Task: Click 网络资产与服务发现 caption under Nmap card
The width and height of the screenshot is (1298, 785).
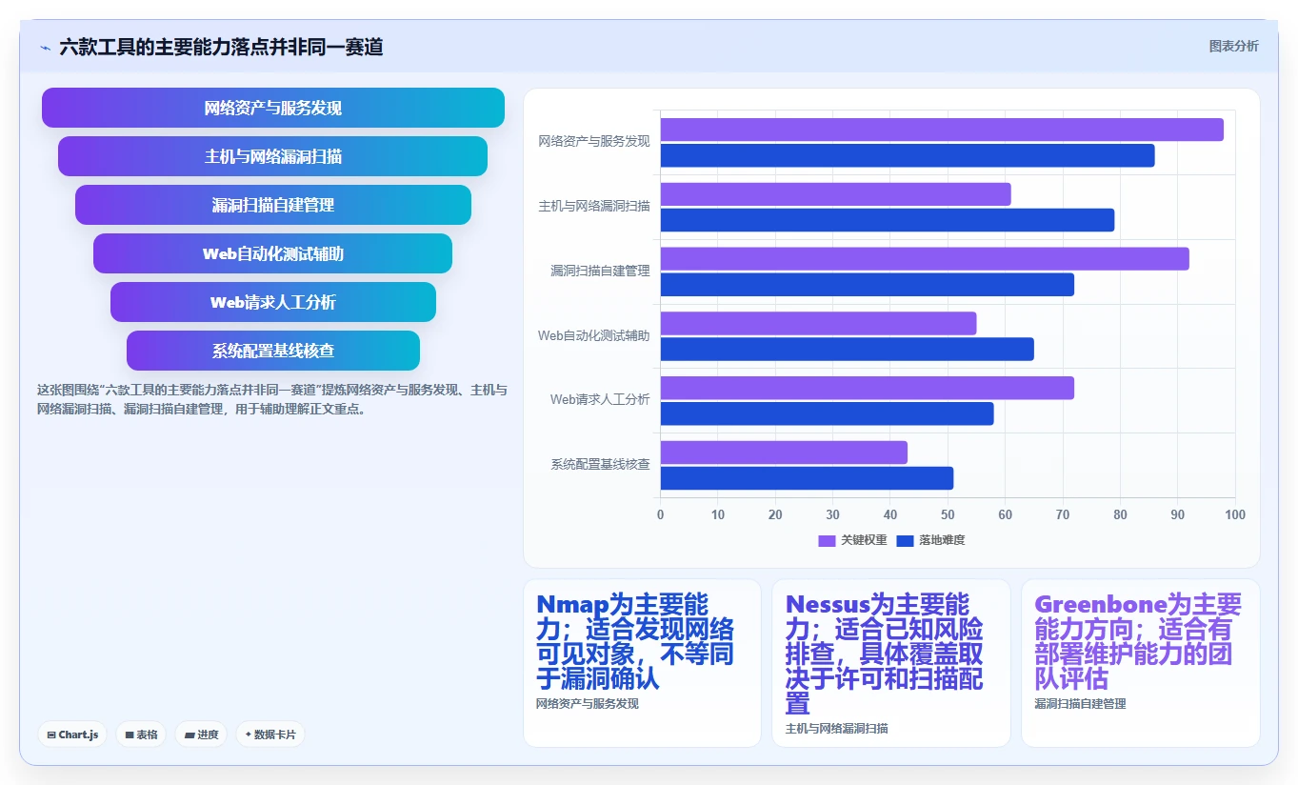Action: 588,704
